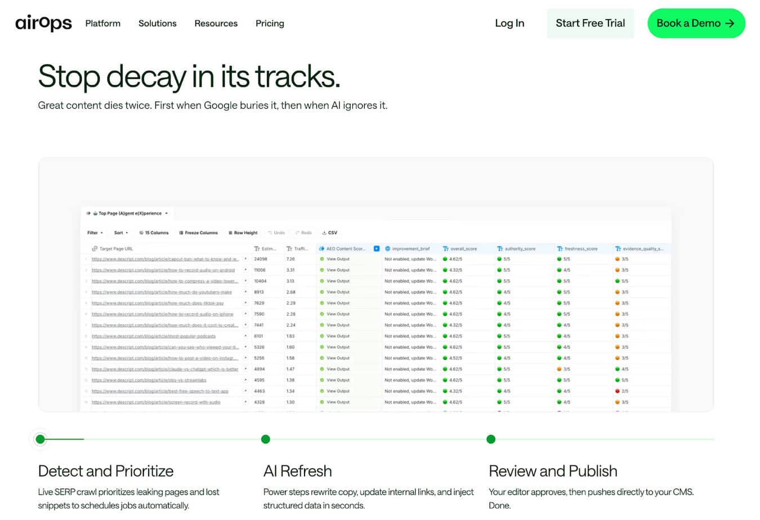
Task: Open external link arrow for the first URL row
Action: [245, 259]
